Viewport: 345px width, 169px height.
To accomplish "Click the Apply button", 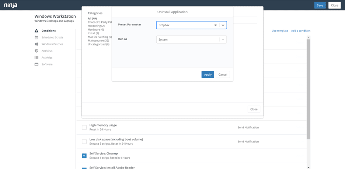I will pos(208,75).
